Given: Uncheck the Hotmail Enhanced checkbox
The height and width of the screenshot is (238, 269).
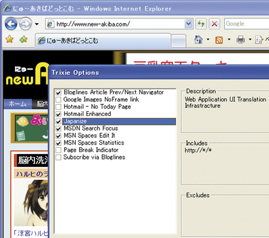Looking at the screenshot, I should (x=58, y=114).
